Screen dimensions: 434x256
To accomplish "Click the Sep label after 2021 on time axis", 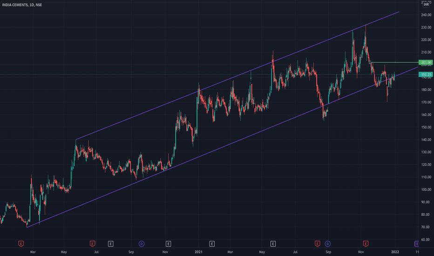I will coord(328,252).
